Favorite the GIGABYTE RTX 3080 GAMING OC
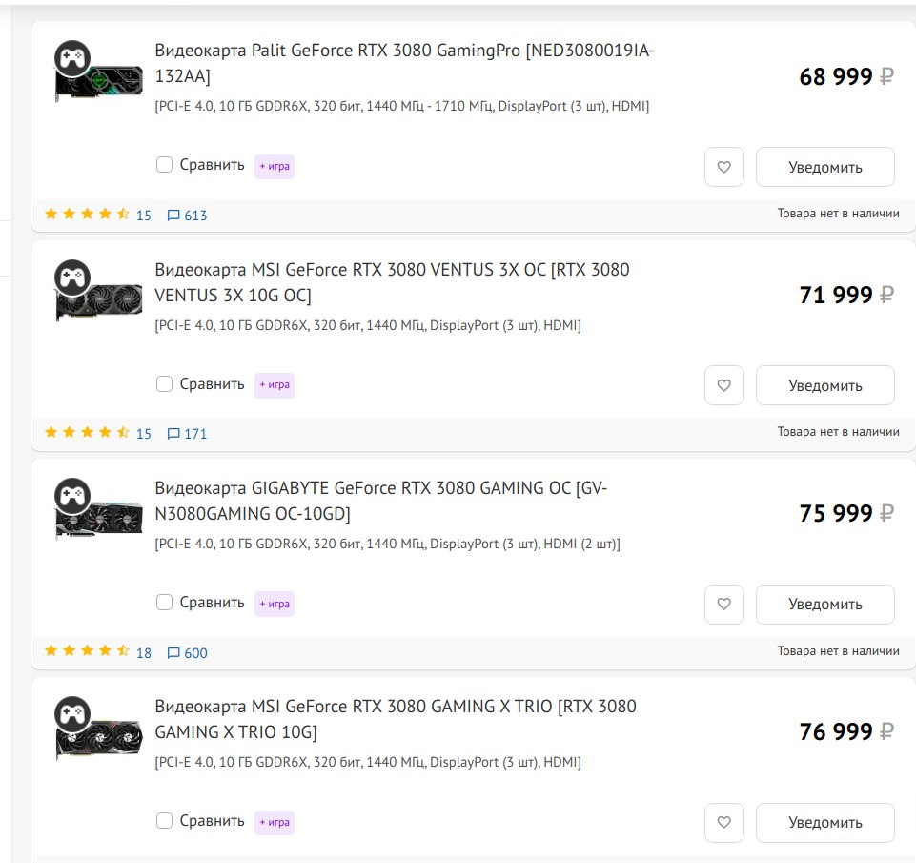Viewport: 916px width, 863px height. click(723, 605)
